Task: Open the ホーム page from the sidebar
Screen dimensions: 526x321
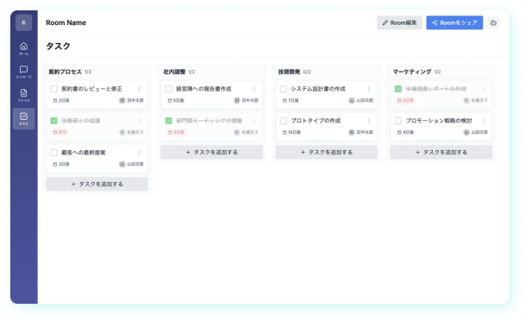Action: 23,48
